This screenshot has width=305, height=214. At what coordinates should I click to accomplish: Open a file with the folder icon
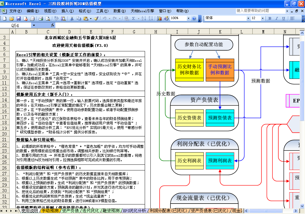click(12, 19)
